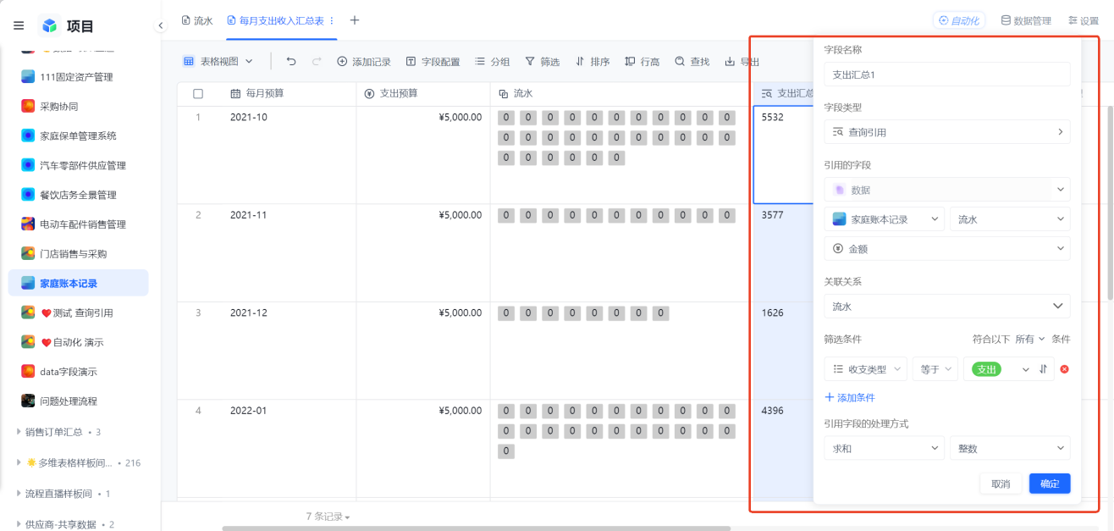Viewport: 1114px width, 531px height.
Task: Add a new sheet tab with plus icon
Action: (x=355, y=20)
